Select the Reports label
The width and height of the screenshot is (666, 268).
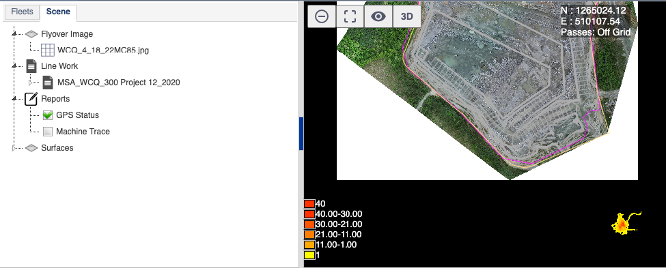point(55,99)
